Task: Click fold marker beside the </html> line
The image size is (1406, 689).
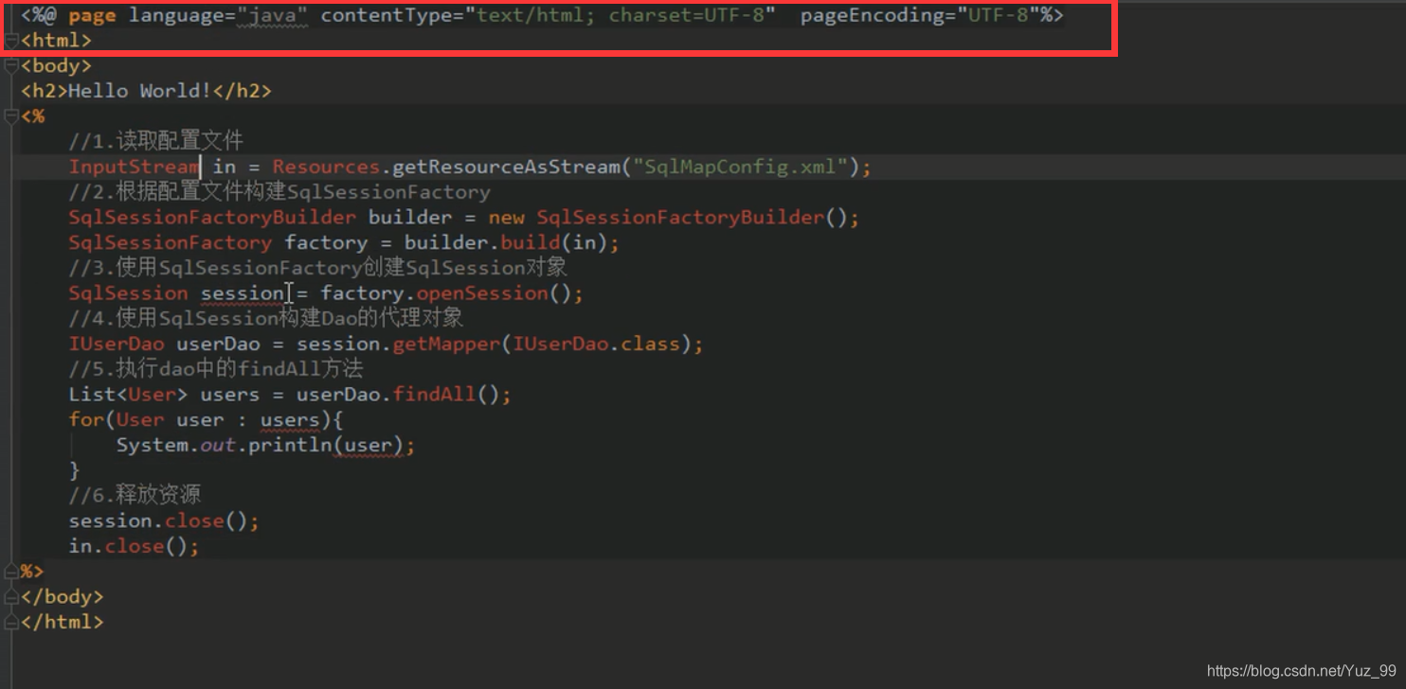Action: [x=11, y=622]
